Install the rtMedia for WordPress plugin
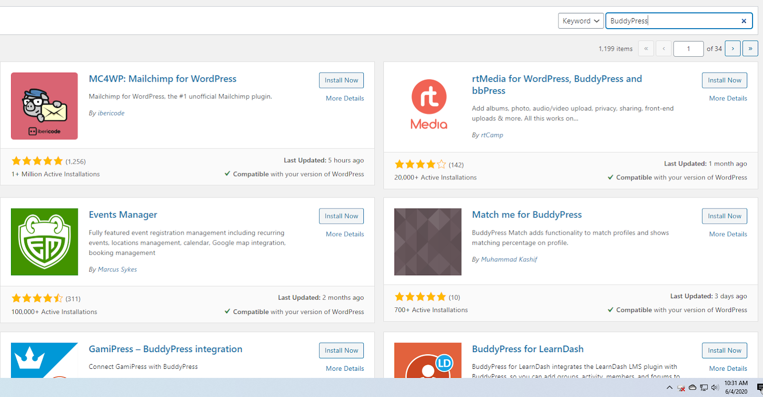763x397 pixels. coord(724,80)
